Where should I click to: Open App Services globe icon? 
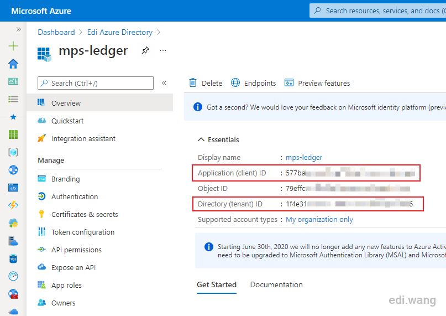pyautogui.click(x=13, y=170)
